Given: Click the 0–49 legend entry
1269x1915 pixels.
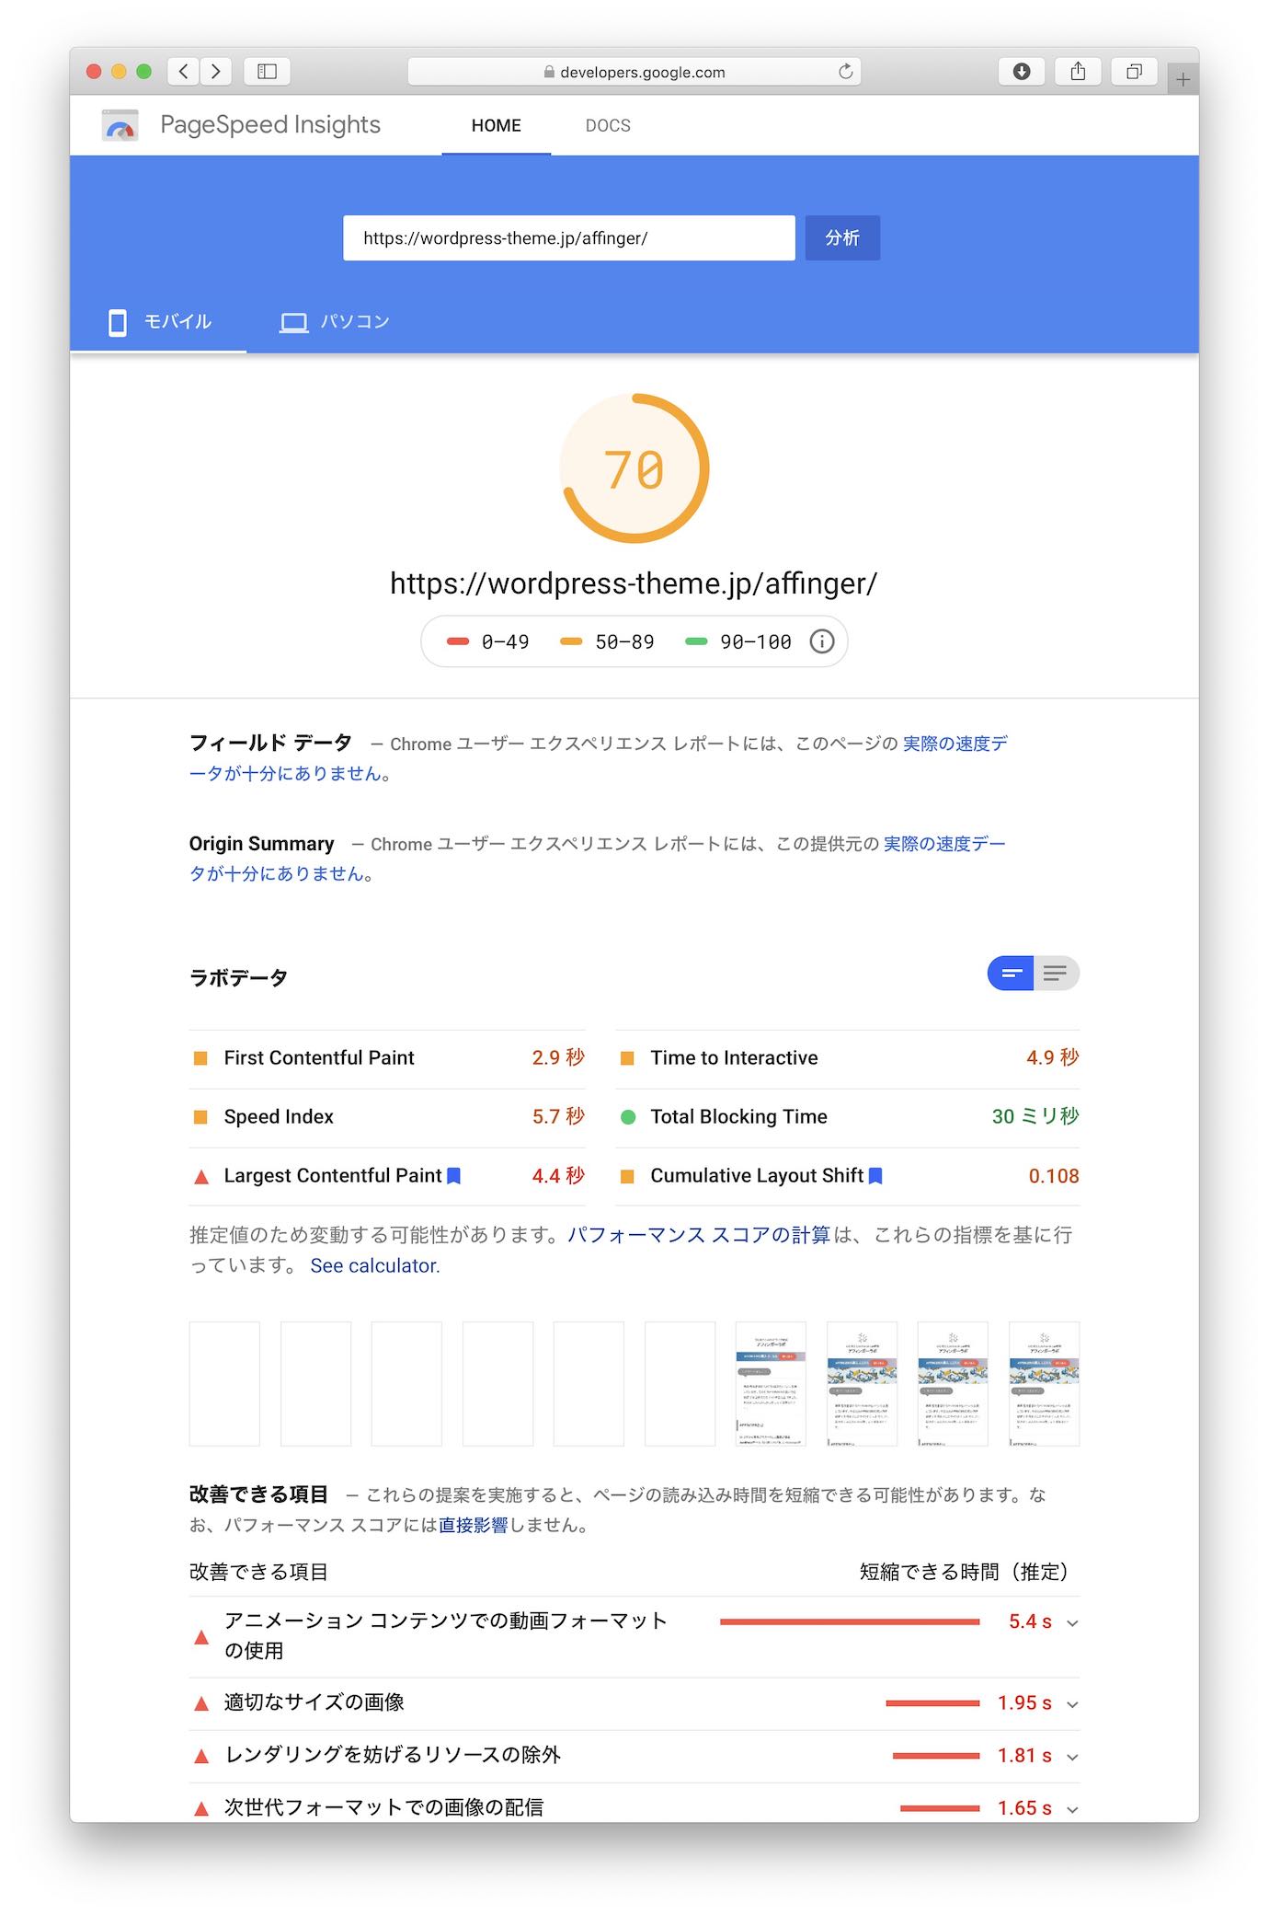Looking at the screenshot, I should point(488,641).
